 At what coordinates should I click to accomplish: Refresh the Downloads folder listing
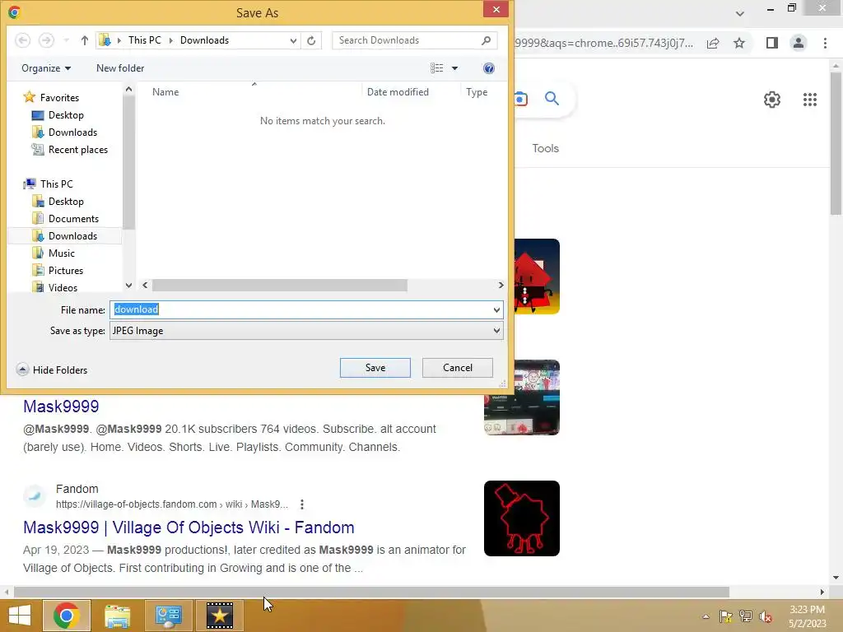click(x=311, y=40)
